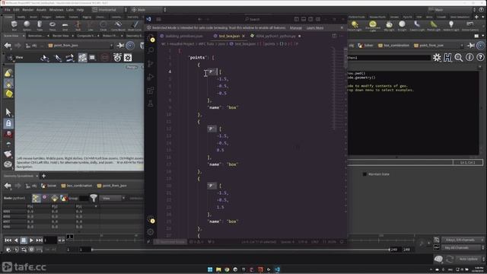Toggle the pin icon in the parameter path bar

tap(471, 46)
